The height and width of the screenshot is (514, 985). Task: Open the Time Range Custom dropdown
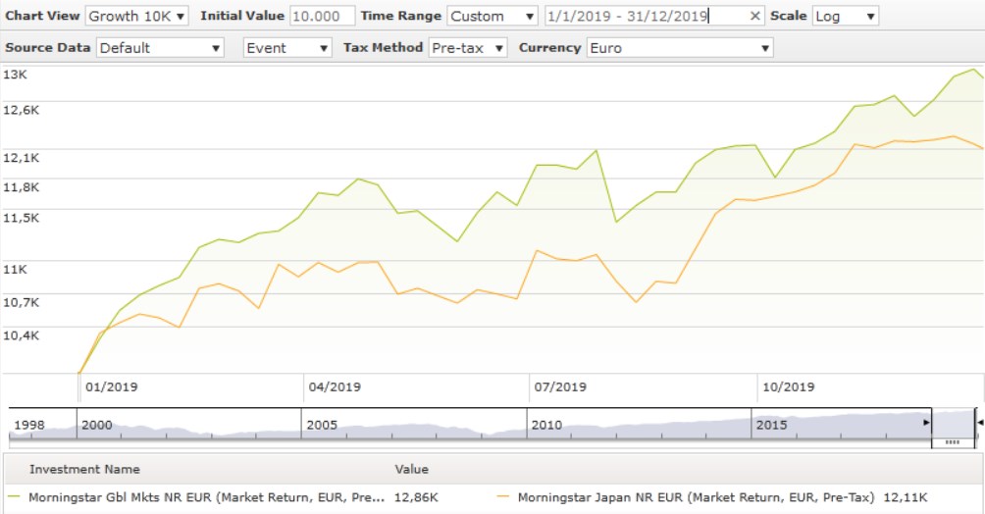point(492,17)
